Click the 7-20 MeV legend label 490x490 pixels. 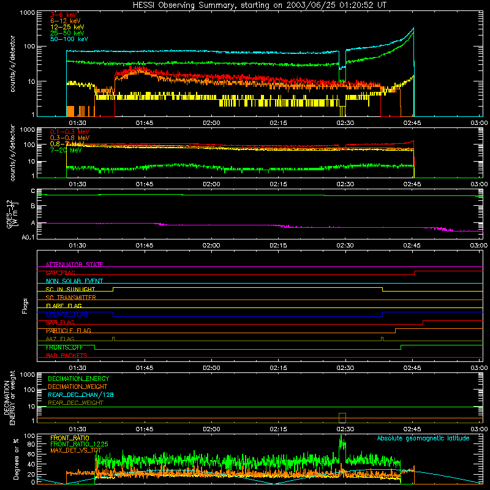click(66, 150)
